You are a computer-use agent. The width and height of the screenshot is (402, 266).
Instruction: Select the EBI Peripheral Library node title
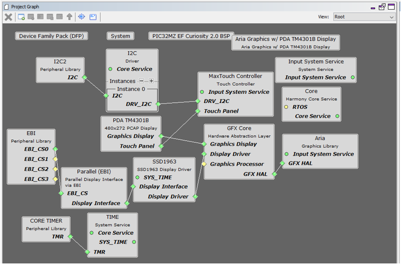pyautogui.click(x=31, y=133)
